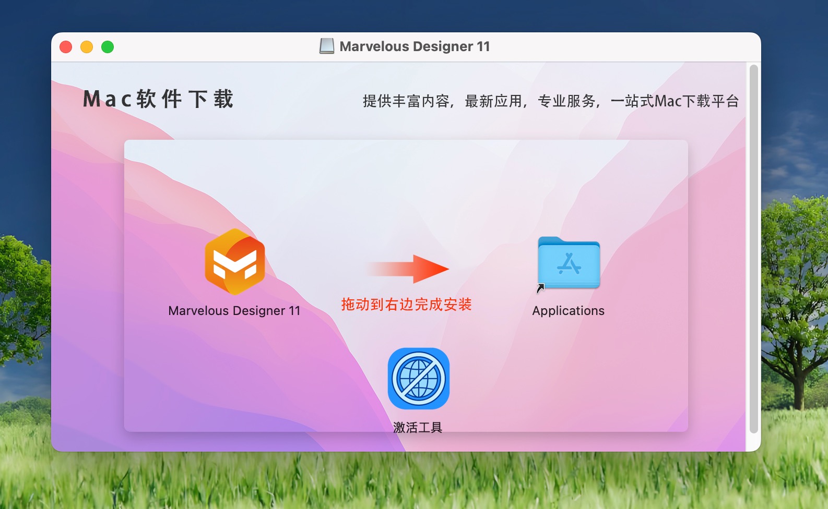This screenshot has width=828, height=509.
Task: Click the disk icon in the title bar
Action: tap(327, 46)
